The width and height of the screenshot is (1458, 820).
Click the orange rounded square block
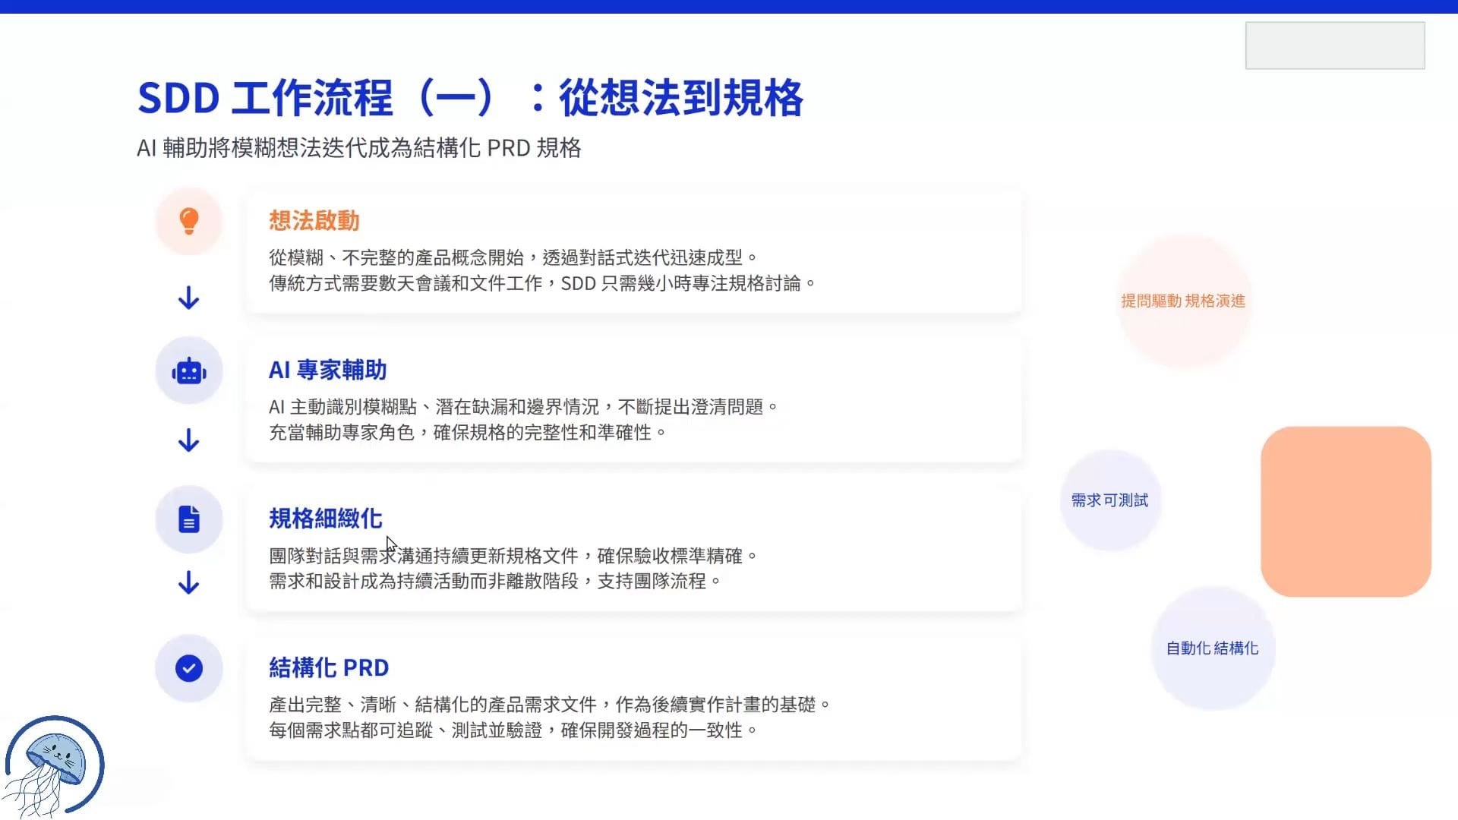click(1346, 511)
